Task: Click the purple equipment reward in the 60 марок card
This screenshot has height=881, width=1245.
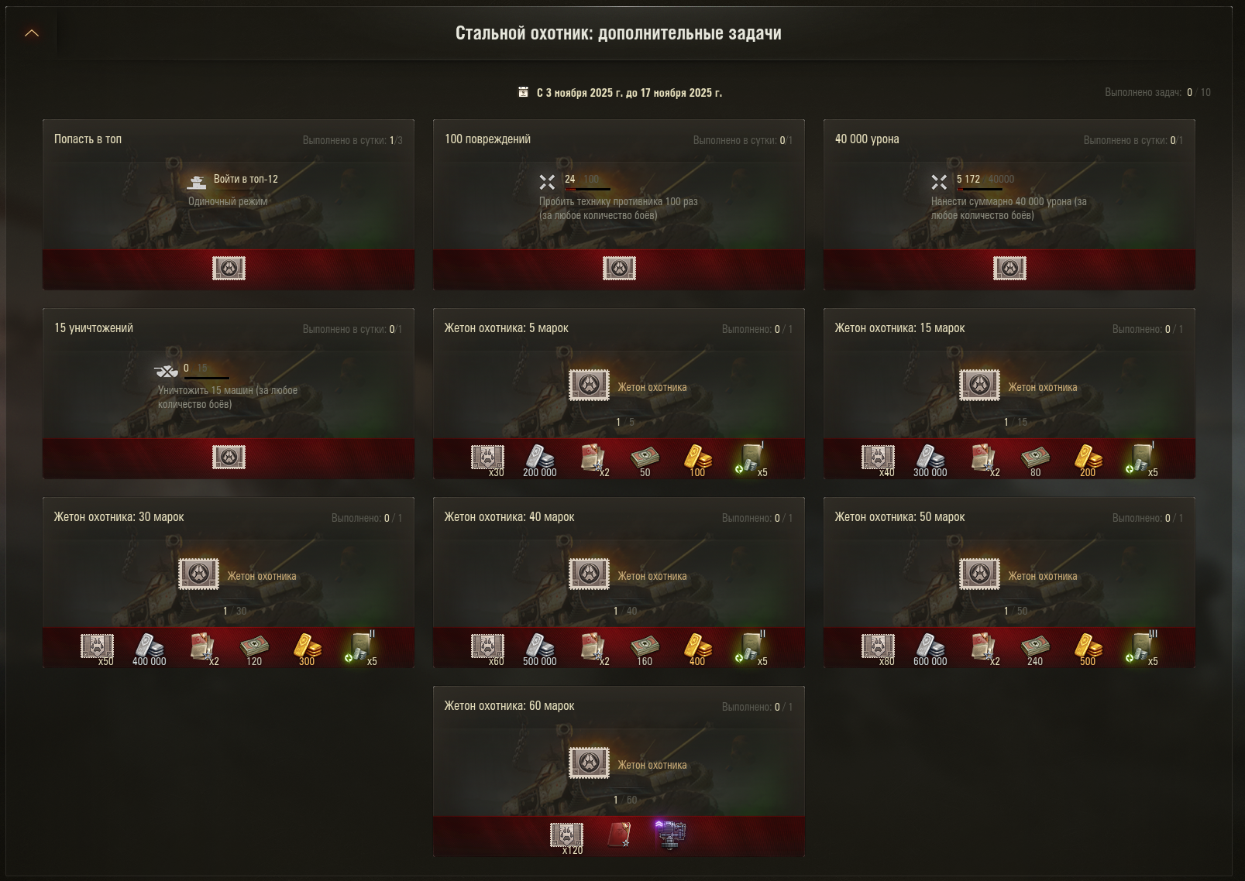Action: coord(670,835)
